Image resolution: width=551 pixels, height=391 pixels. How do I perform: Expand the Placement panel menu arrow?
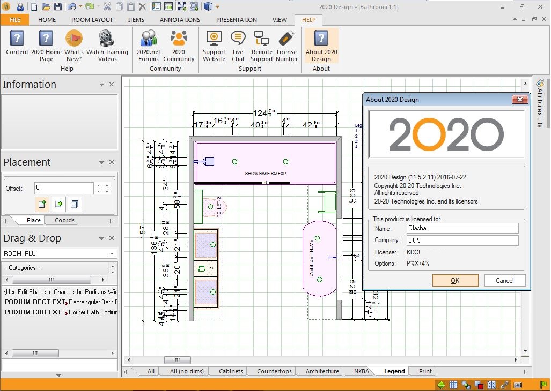[101, 162]
